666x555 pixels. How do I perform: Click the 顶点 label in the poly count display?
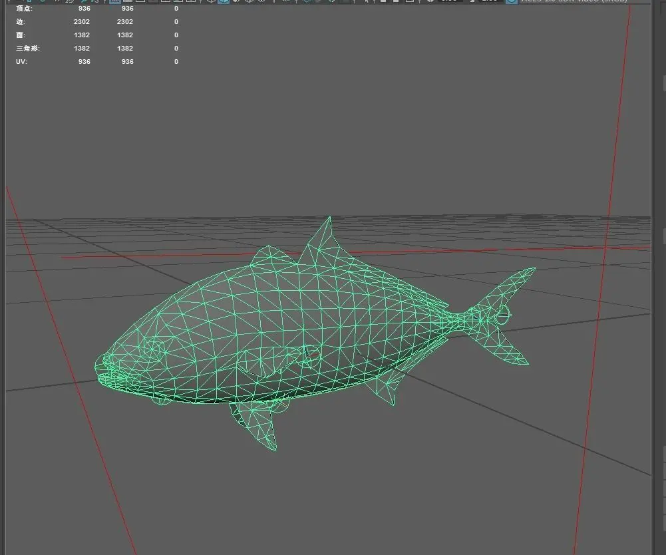pyautogui.click(x=24, y=9)
